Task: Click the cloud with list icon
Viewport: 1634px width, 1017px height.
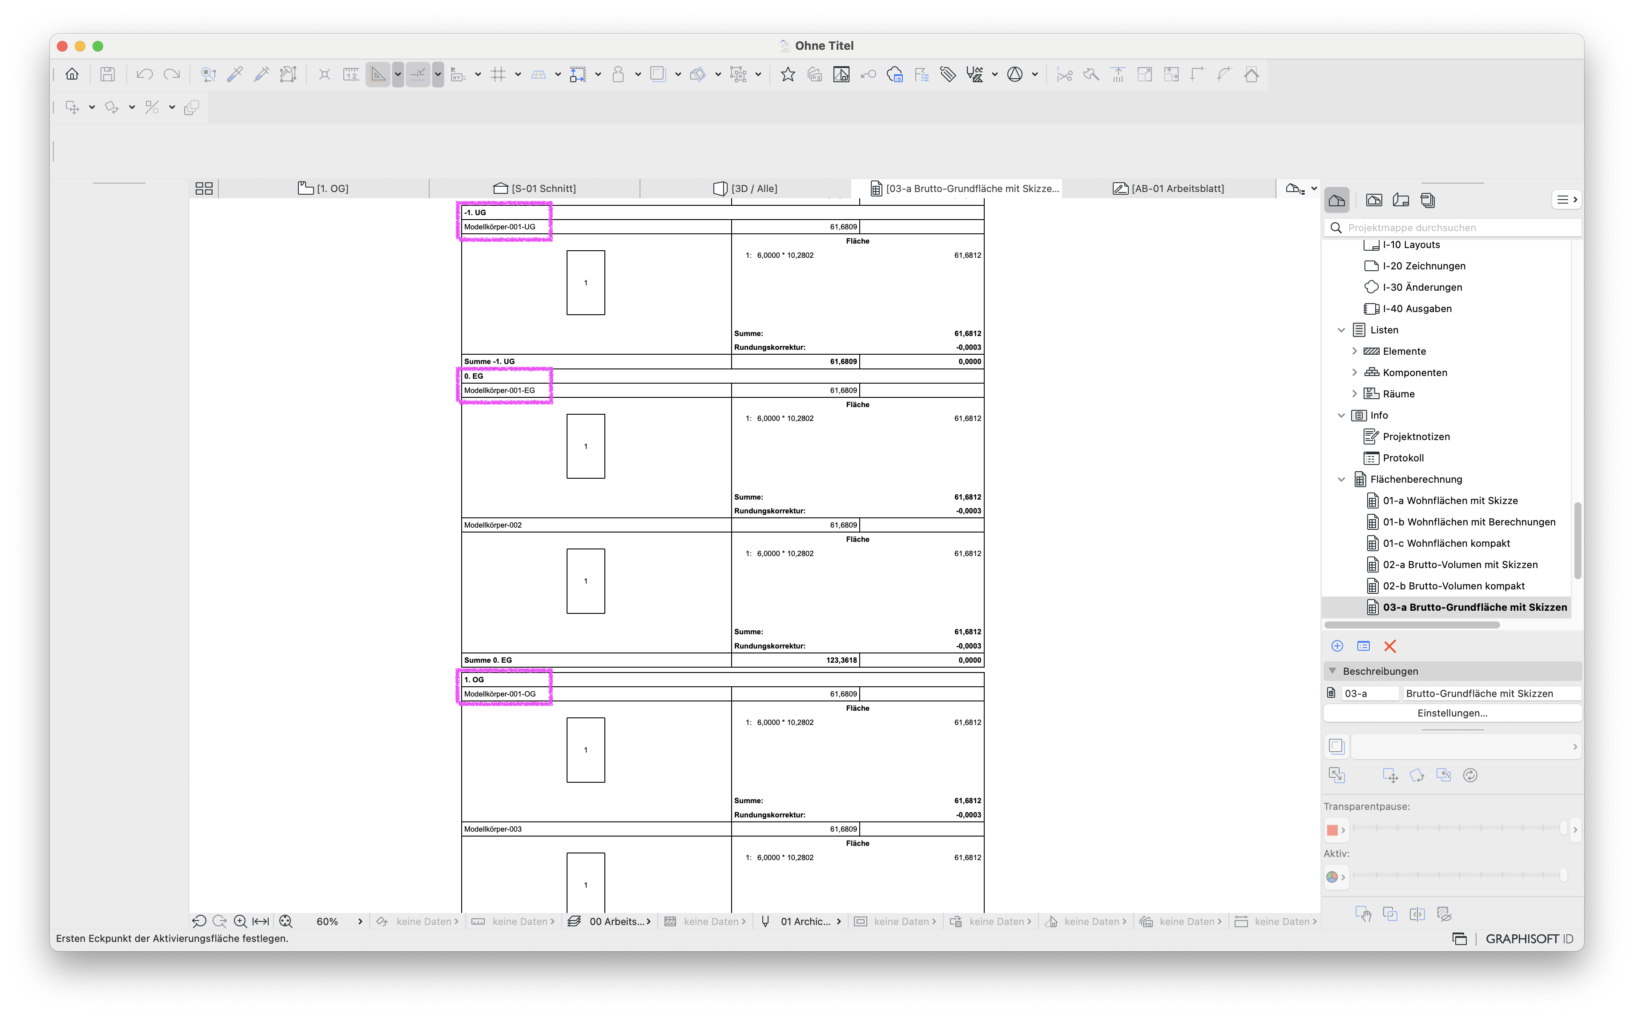Action: click(x=894, y=74)
